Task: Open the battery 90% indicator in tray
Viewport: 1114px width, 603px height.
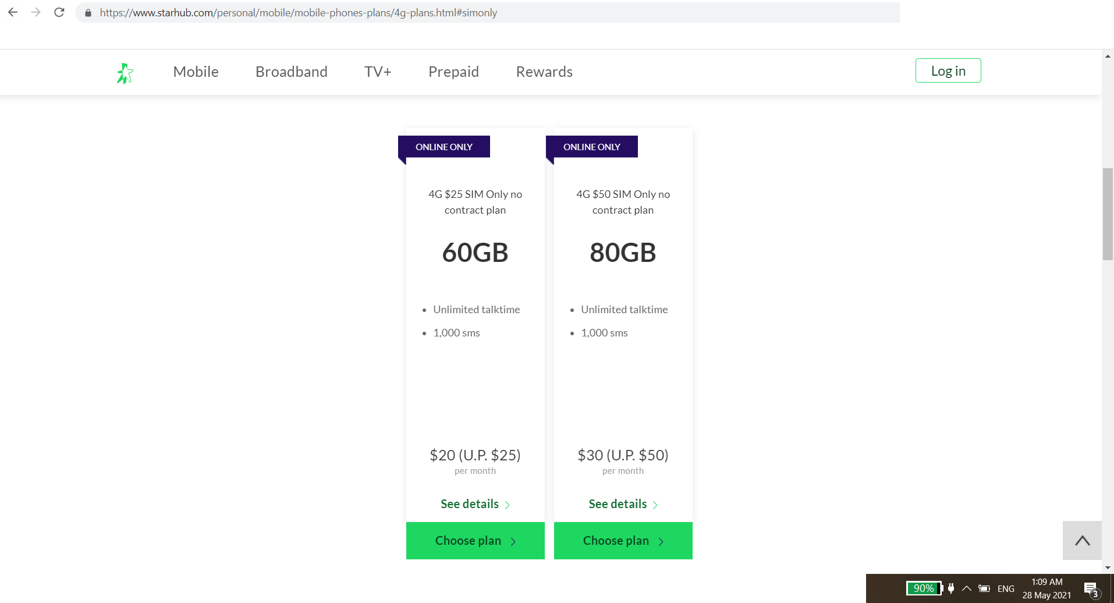Action: tap(924, 588)
